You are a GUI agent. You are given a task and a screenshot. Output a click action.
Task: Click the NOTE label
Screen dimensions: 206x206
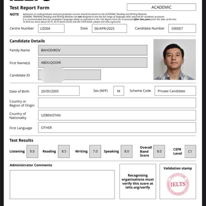[14, 14]
